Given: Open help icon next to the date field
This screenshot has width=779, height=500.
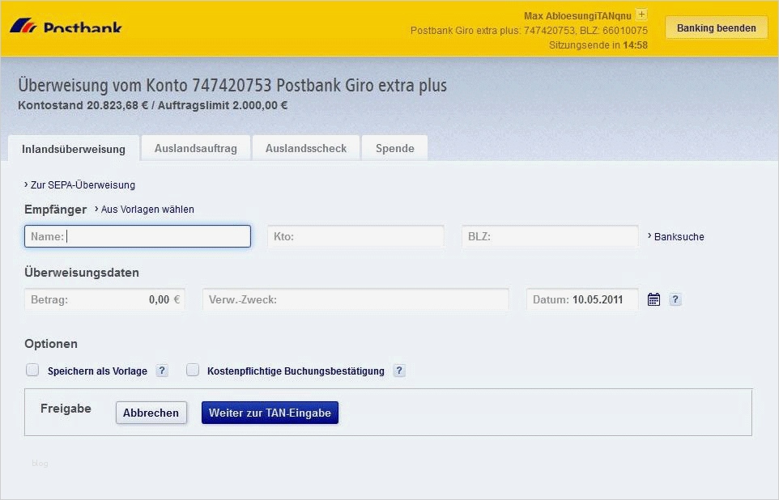Looking at the screenshot, I should pyautogui.click(x=675, y=299).
